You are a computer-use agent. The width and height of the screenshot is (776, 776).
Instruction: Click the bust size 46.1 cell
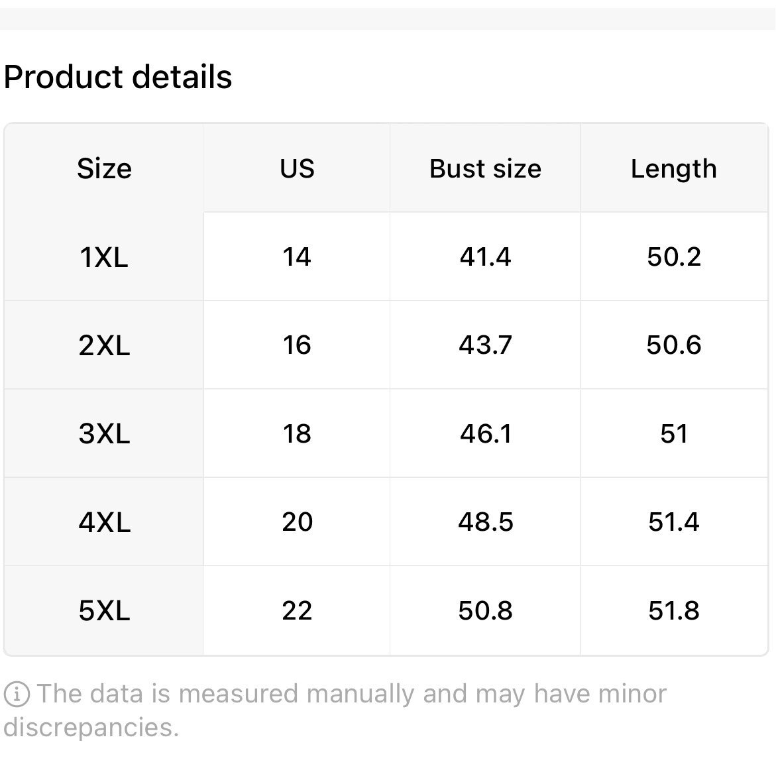(485, 433)
